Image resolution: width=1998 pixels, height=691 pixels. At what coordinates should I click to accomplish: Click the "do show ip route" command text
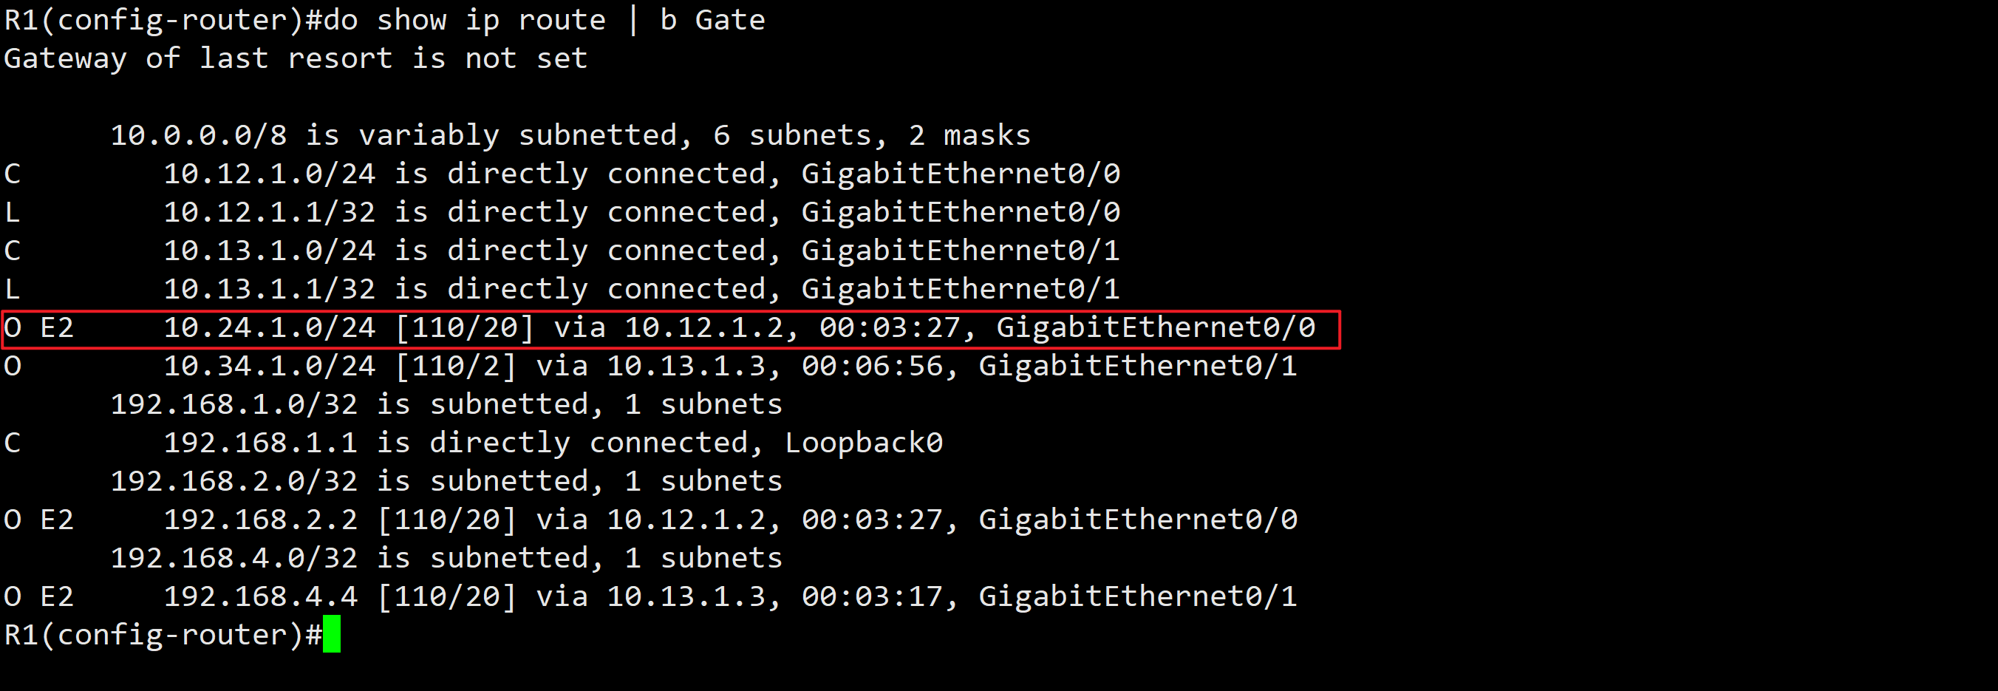tap(464, 20)
